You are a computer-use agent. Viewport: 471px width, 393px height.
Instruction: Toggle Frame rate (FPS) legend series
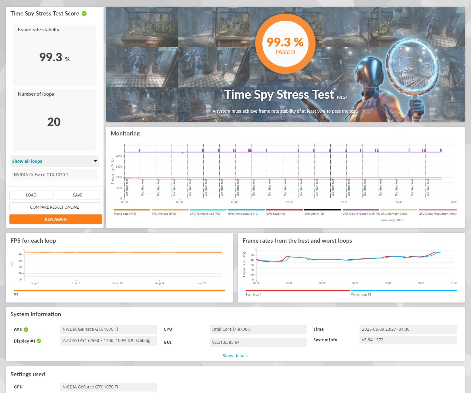coord(132,210)
